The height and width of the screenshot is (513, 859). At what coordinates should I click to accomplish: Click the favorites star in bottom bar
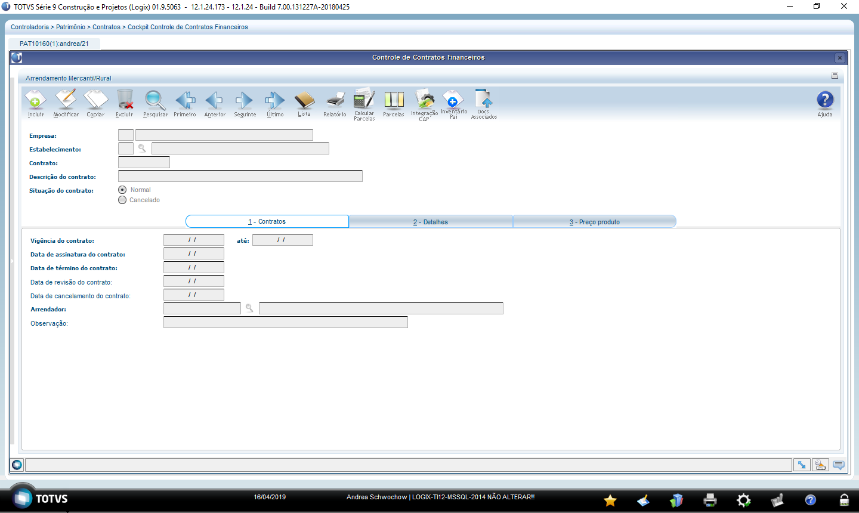point(610,500)
